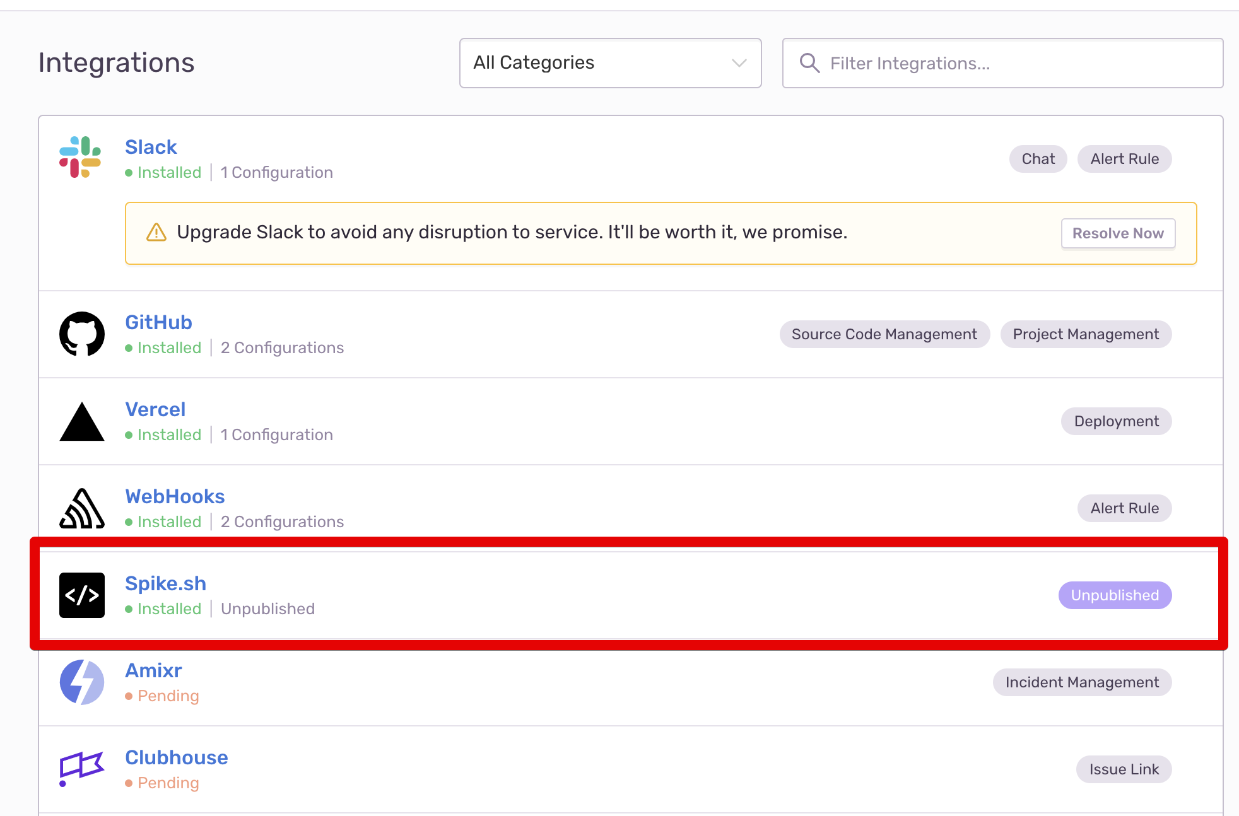Focus the Filter Integrations search field

1003,63
